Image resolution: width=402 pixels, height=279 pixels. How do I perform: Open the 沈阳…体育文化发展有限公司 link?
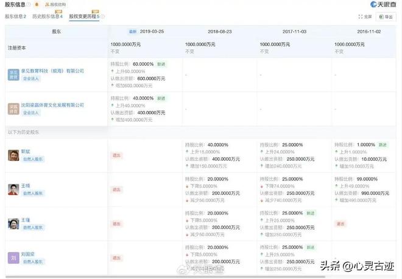click(x=52, y=105)
